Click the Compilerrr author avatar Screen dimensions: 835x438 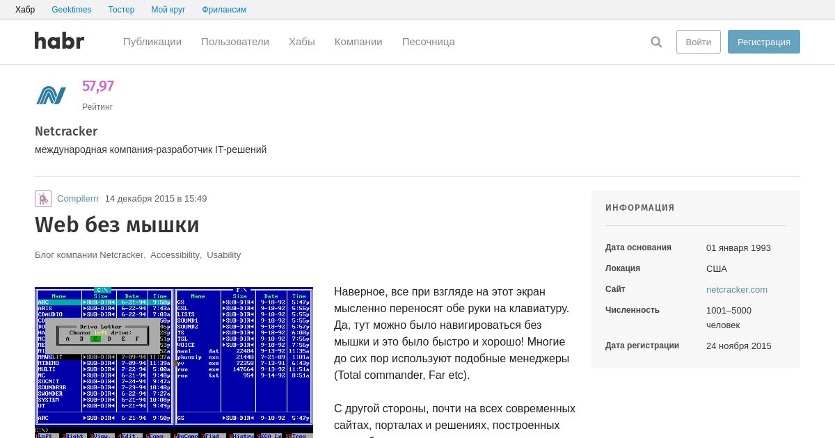coord(43,199)
